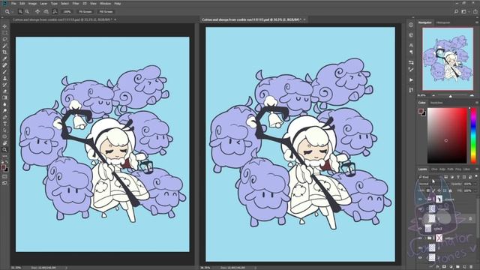This screenshot has height=270, width=480.
Task: Open the Filter menu
Action: 76,3
